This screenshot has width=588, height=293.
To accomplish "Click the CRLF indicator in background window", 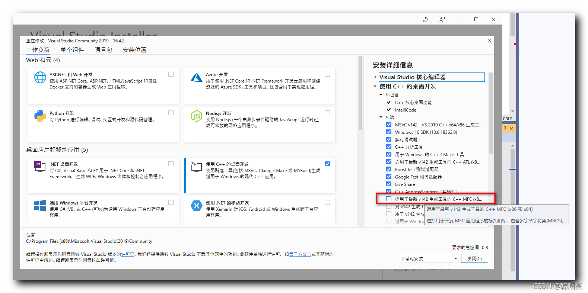I will [x=508, y=119].
